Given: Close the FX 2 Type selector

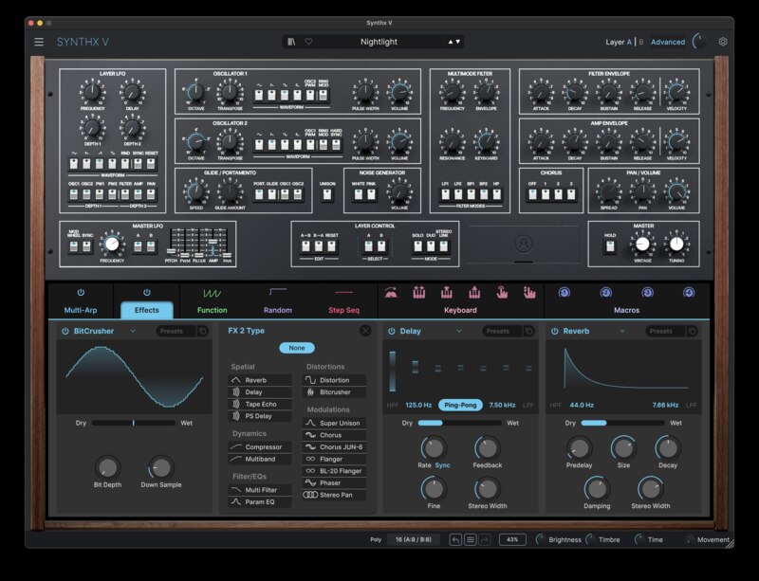Looking at the screenshot, I should (x=365, y=331).
